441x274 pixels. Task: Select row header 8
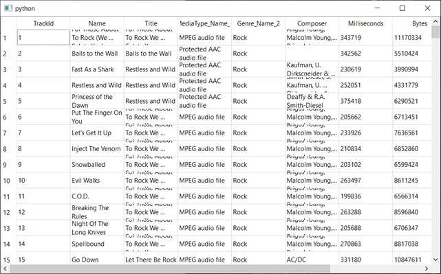pyautogui.click(x=9, y=148)
